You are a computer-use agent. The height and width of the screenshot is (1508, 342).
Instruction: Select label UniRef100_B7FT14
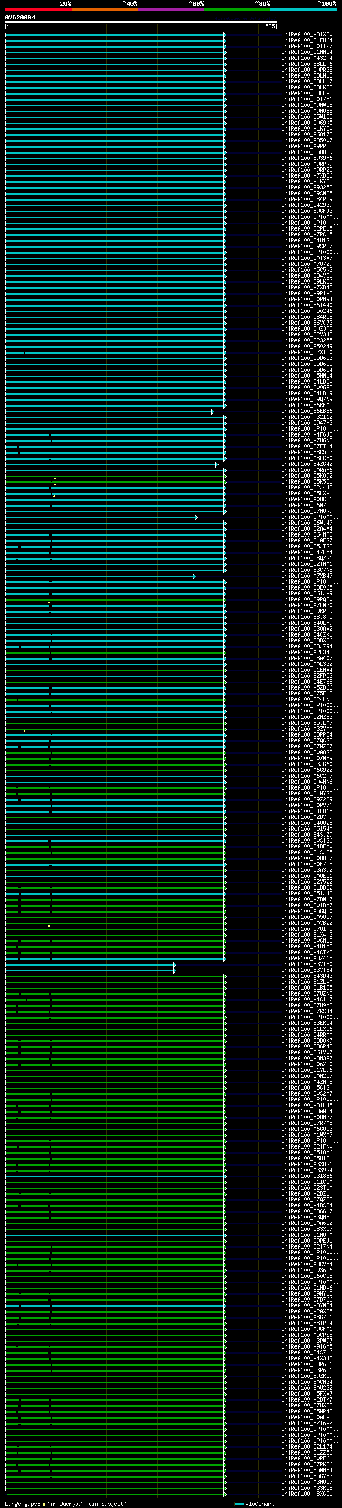(307, 447)
